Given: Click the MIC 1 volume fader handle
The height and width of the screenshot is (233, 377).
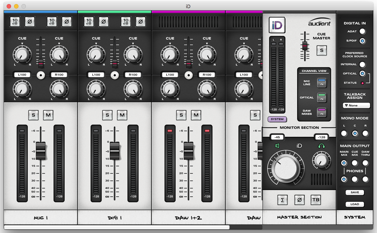Looking at the screenshot, I should point(41,151).
